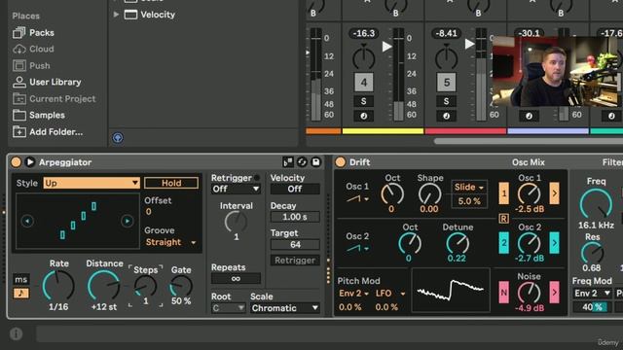This screenshot has height=350, width=623.
Task: Open Push place in browser
Action: point(31,65)
